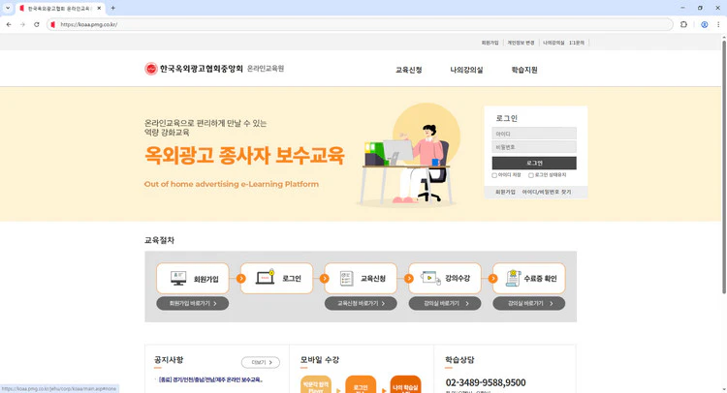The height and width of the screenshot is (393, 727).
Task: Click the 학습상담 section heading
Action: pyautogui.click(x=459, y=360)
